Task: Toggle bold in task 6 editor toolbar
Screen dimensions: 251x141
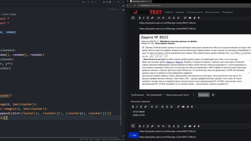Action: pyautogui.click(x=140, y=126)
